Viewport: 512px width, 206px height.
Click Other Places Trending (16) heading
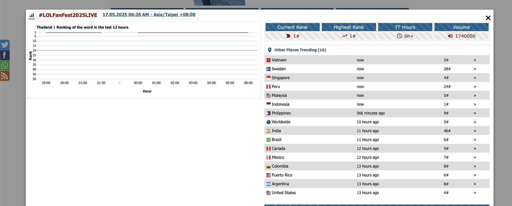point(300,50)
